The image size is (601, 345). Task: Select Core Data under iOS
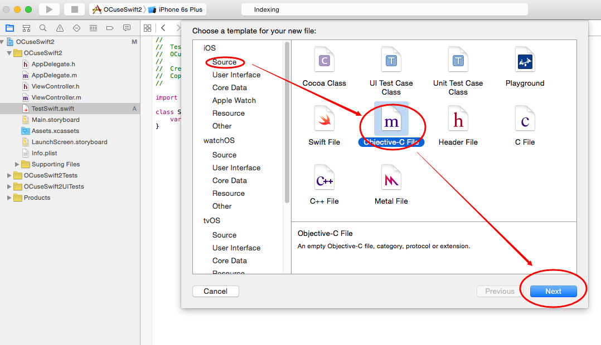pyautogui.click(x=230, y=87)
